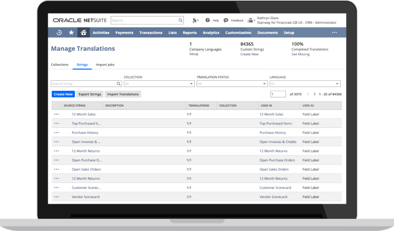Switch to the Import Jobs tab
The width and height of the screenshot is (394, 231).
[105, 65]
